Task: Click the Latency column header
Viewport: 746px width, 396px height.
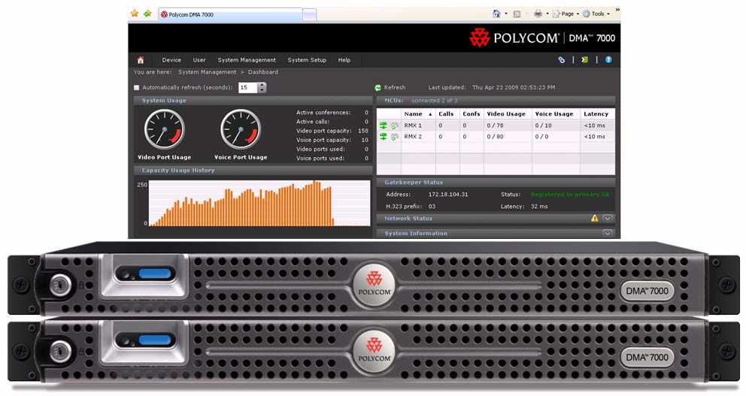Action: pos(597,114)
